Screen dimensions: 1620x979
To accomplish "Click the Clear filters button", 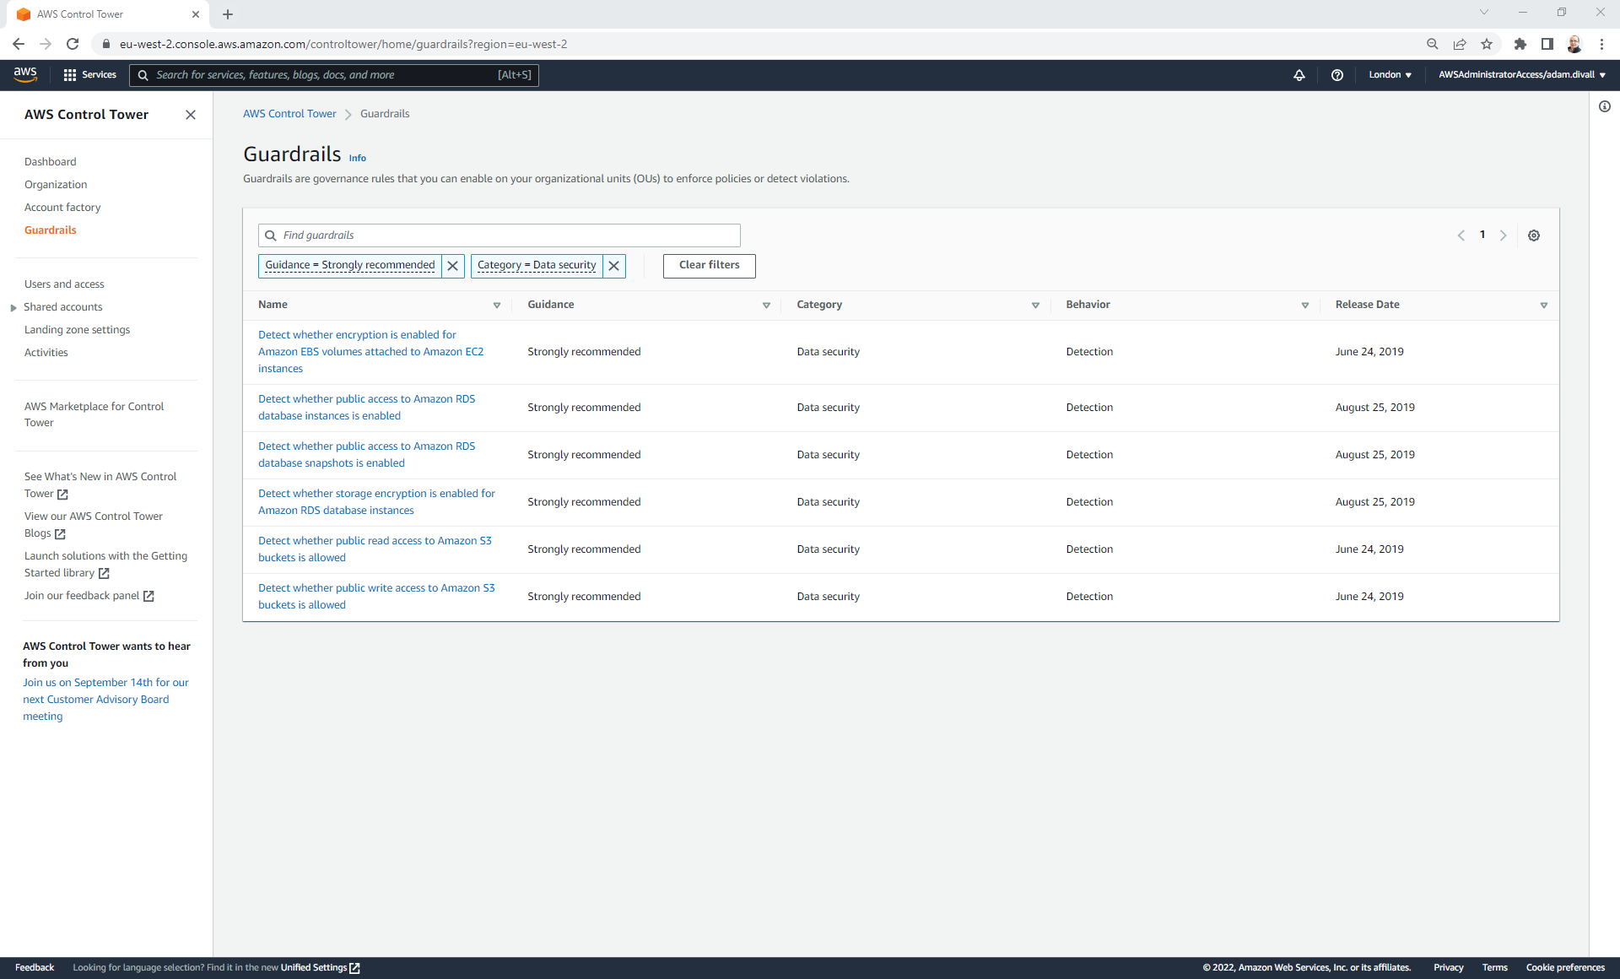I will (709, 265).
